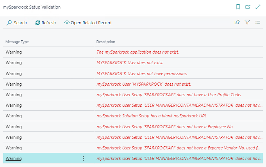Click Warning cell in 'application does not exist' row
266x167 pixels.
click(x=14, y=52)
